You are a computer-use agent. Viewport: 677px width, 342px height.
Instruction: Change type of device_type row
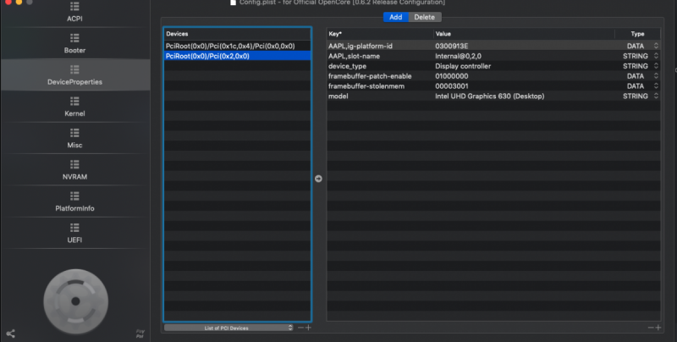(656, 66)
